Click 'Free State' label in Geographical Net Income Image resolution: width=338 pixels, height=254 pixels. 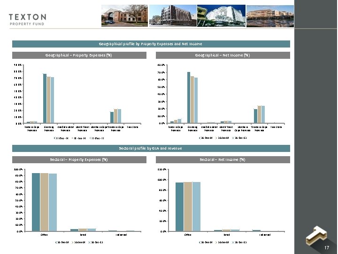(x=276, y=127)
